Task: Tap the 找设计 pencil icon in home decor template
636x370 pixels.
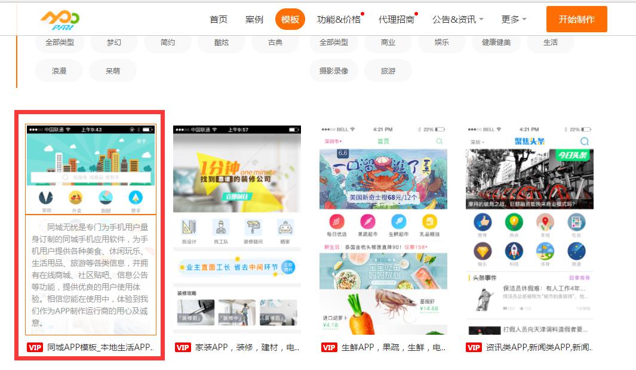Action: (x=189, y=228)
